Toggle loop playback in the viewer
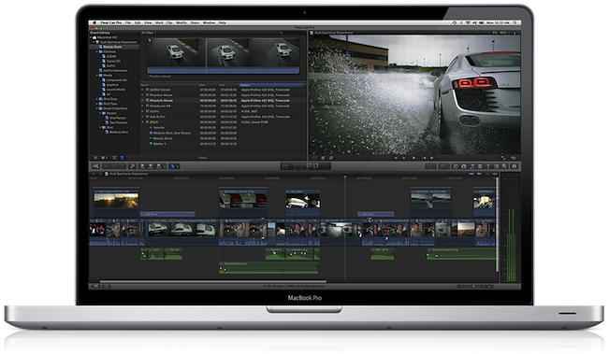The height and width of the screenshot is (354, 609). click(x=514, y=158)
